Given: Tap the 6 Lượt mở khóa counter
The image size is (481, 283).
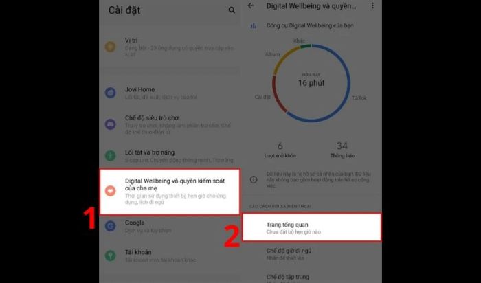Looking at the screenshot, I should coord(280,150).
